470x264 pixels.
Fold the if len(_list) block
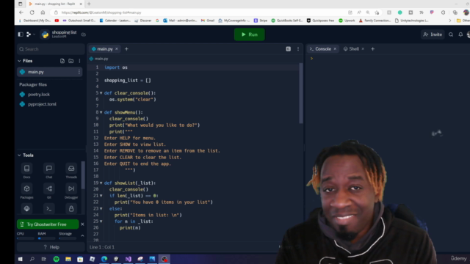[x=101, y=196]
